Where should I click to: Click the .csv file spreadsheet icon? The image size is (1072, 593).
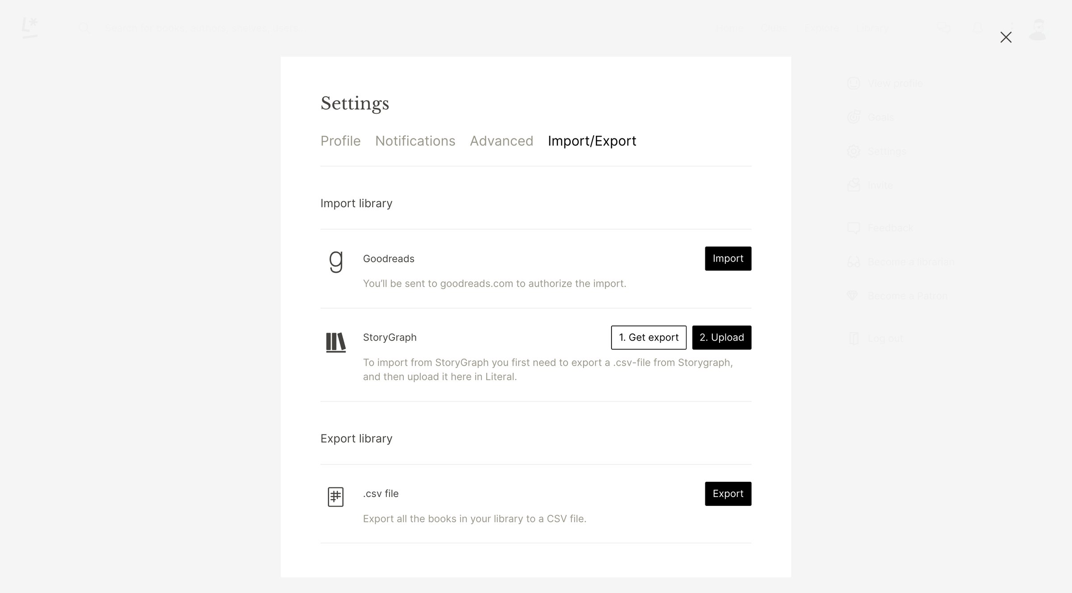[336, 497]
